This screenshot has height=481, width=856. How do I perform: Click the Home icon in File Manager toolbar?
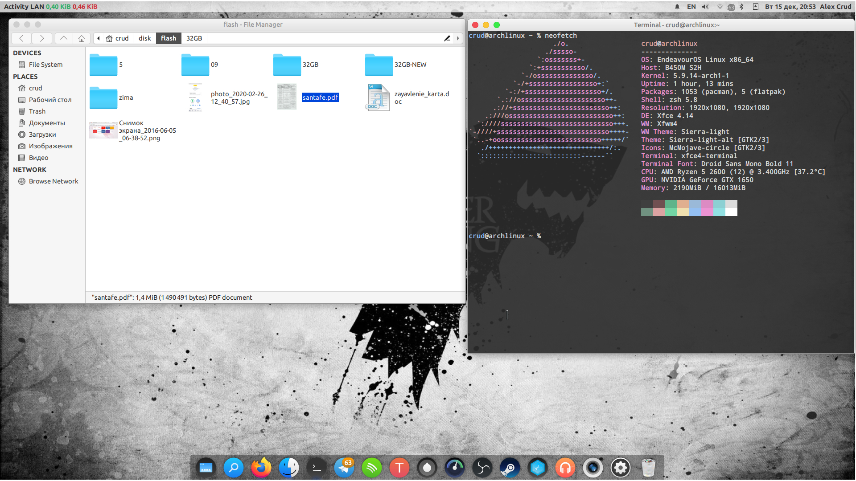coord(81,38)
